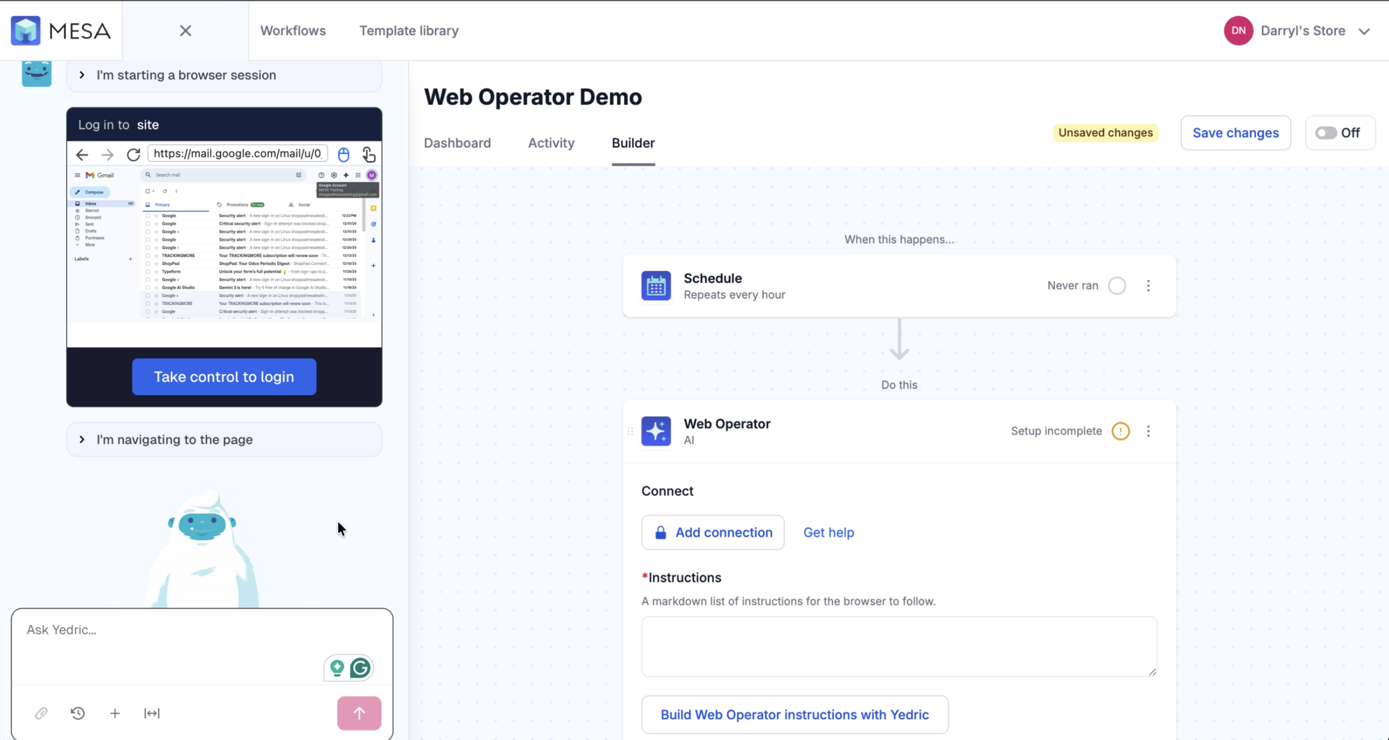Click the MESA logo
This screenshot has width=1389, height=740.
(x=60, y=30)
